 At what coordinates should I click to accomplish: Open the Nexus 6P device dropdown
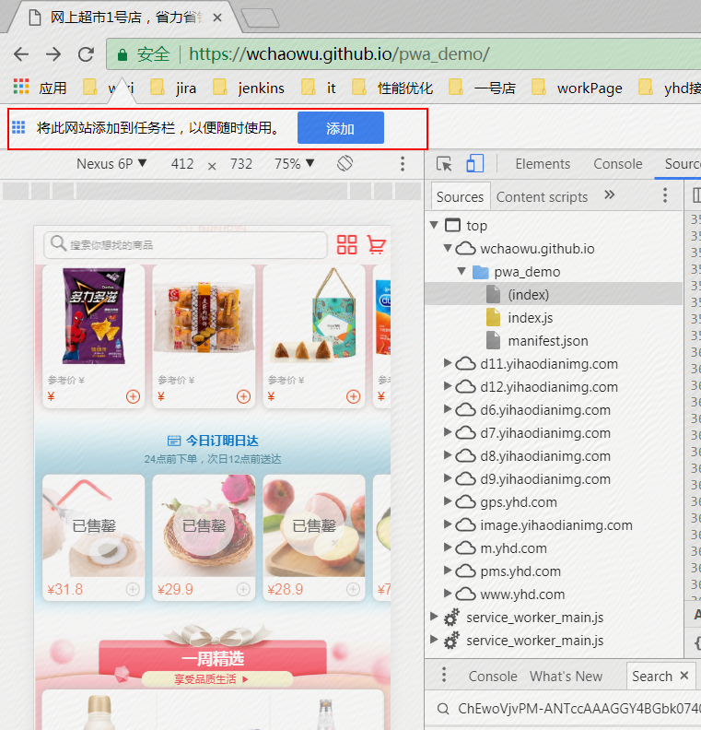click(x=111, y=163)
